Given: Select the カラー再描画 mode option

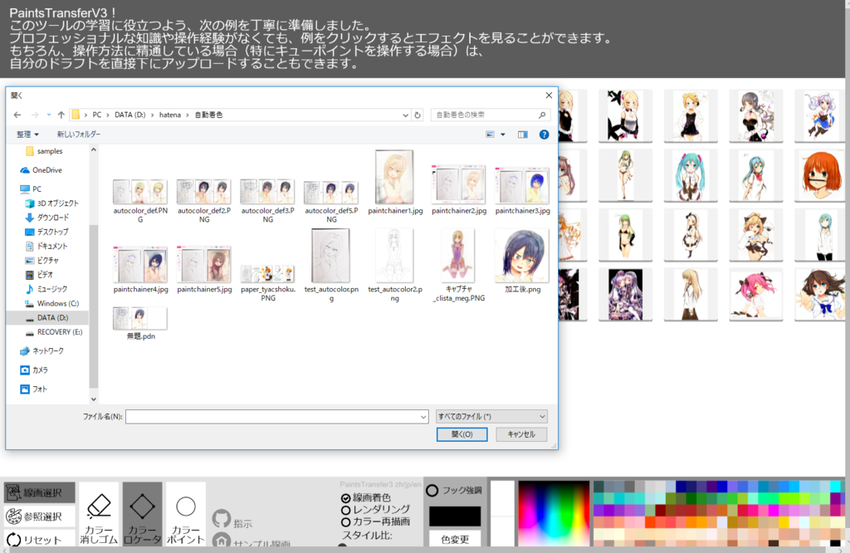Looking at the screenshot, I should (x=347, y=522).
